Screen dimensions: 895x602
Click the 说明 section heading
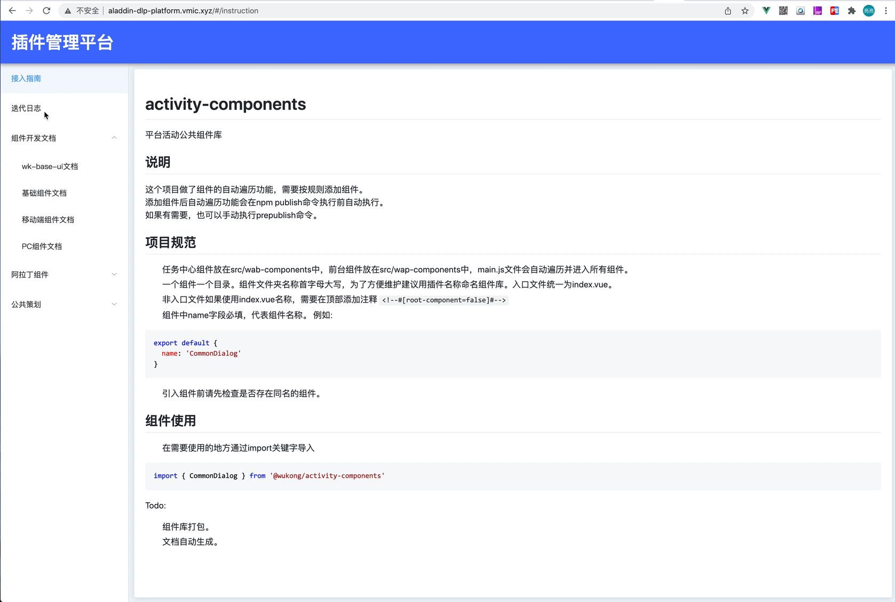(x=158, y=162)
